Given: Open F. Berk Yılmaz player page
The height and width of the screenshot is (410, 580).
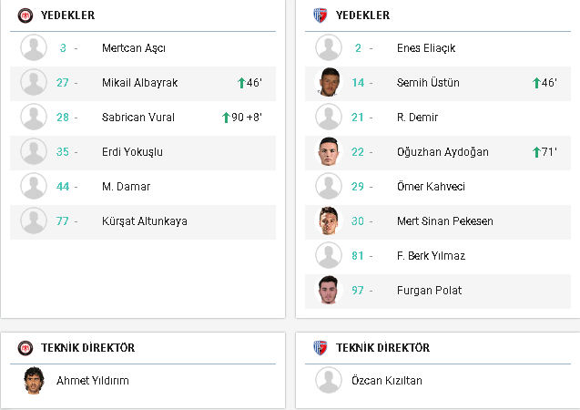Looking at the screenshot, I should click(431, 256).
